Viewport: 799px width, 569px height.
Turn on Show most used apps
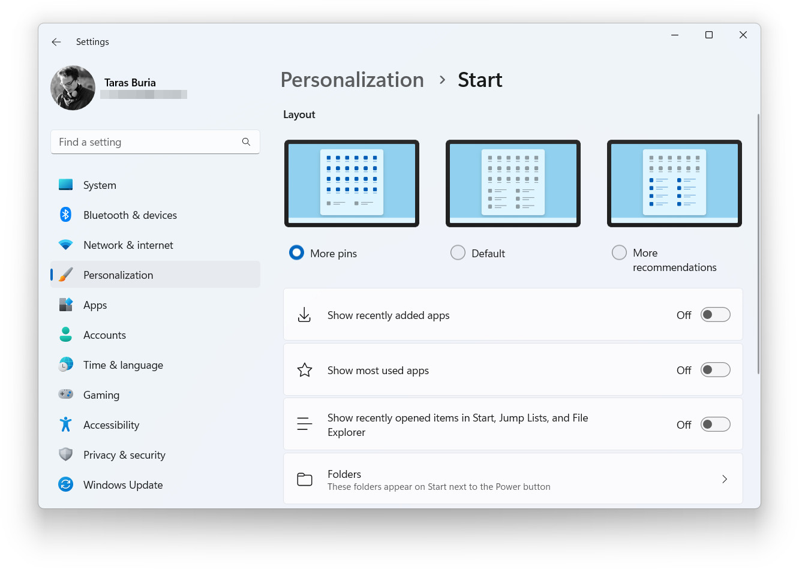pos(715,369)
